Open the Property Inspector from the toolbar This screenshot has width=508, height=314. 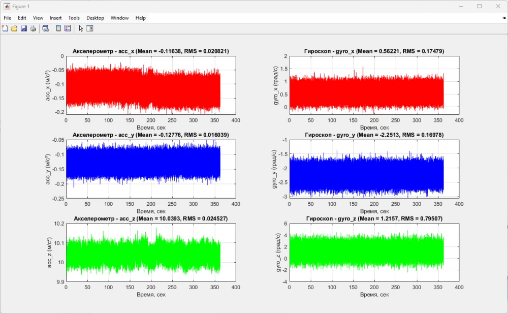click(90, 28)
